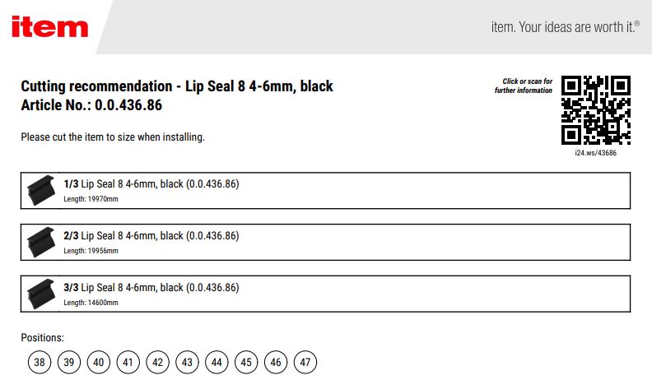Select position circle 45
The width and height of the screenshot is (652, 380).
(x=246, y=362)
